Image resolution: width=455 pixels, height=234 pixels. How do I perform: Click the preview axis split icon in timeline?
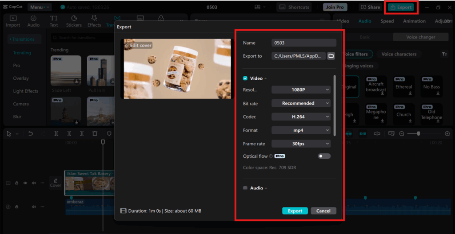[377, 133]
